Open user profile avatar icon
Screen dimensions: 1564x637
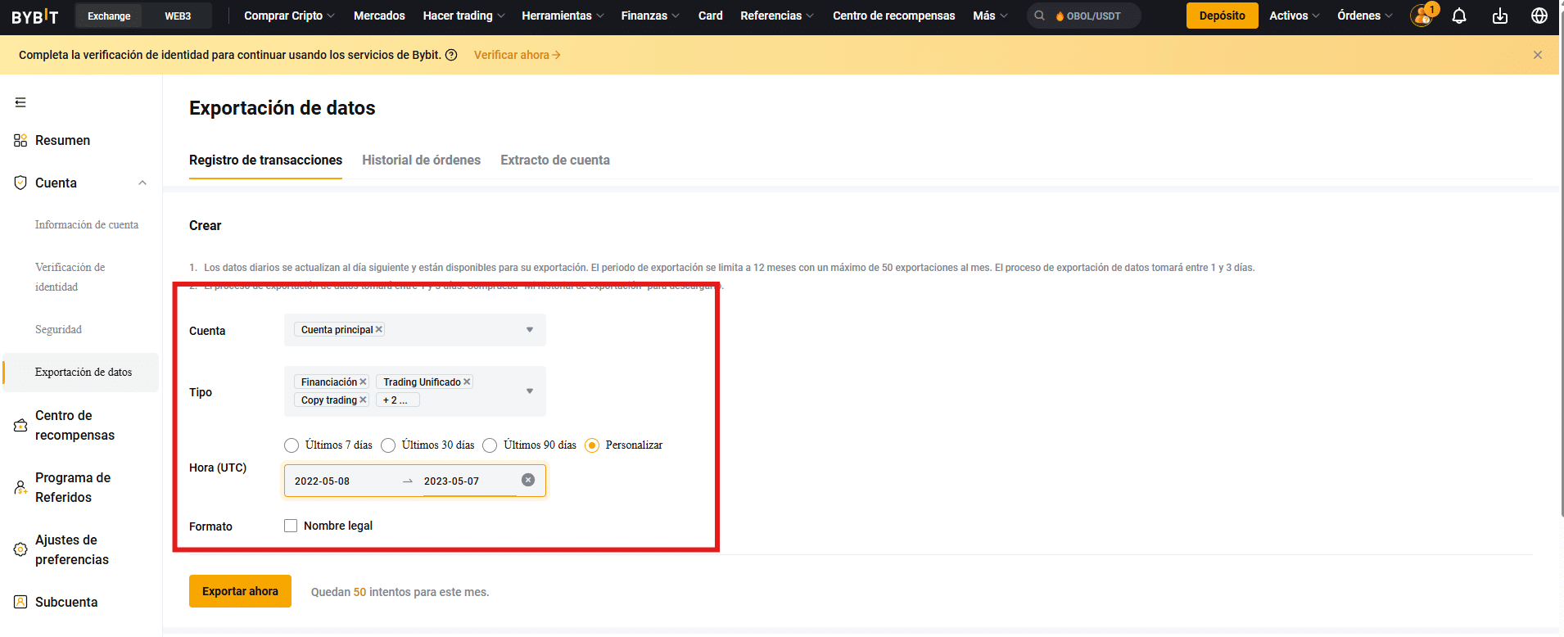1422,16
